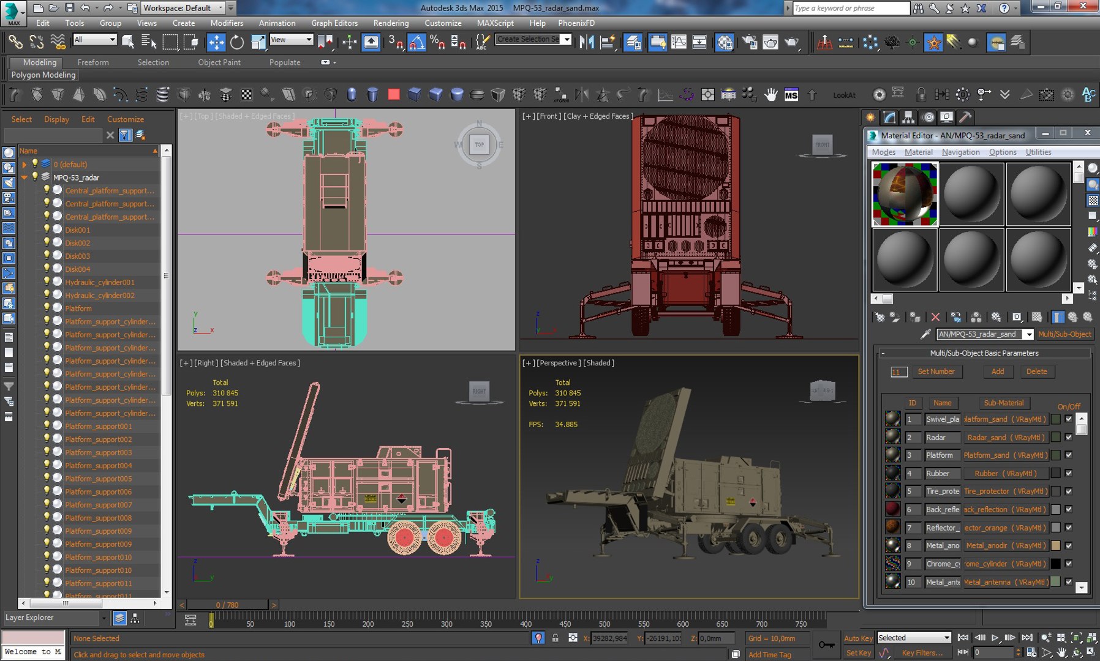Click the Select by Name icon
Image resolution: width=1100 pixels, height=661 pixels.
pos(149,42)
